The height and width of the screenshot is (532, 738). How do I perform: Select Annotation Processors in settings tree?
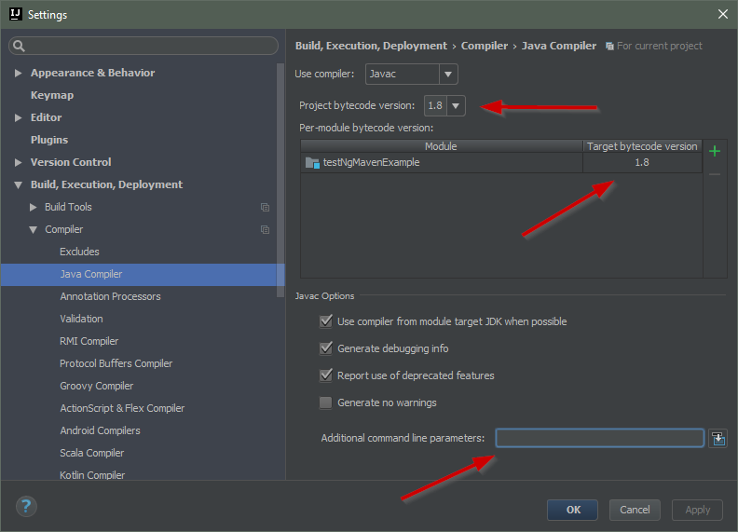(110, 296)
